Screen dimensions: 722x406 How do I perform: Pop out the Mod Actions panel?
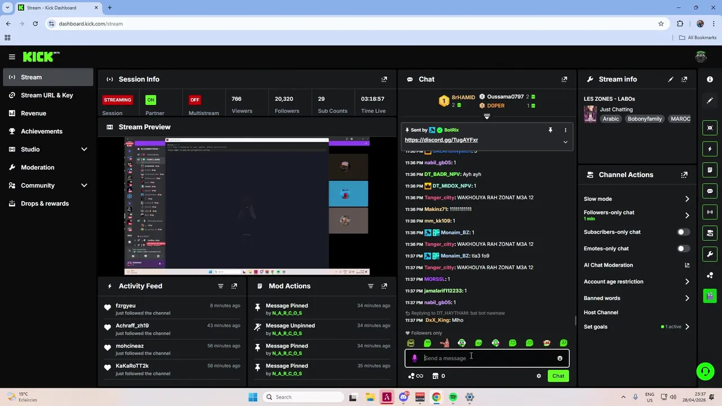point(384,286)
